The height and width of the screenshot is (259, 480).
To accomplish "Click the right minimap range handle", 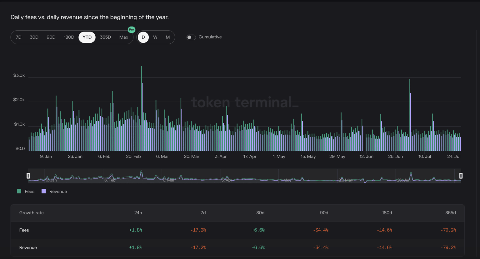I will coord(461,176).
